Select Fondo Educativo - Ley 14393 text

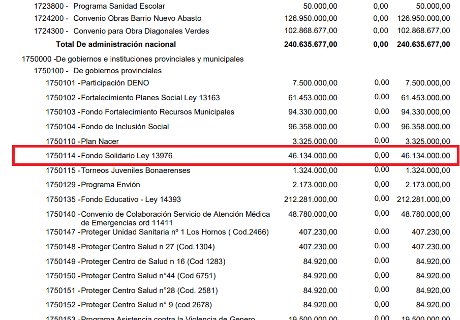point(131,199)
